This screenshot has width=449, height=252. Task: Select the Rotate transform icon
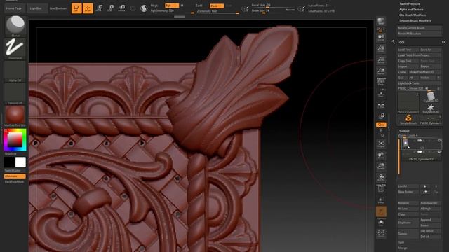121,8
